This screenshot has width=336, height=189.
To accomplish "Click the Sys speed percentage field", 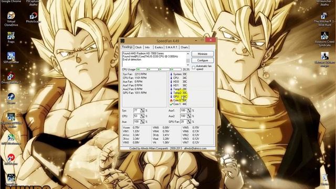I will click(x=137, y=110).
